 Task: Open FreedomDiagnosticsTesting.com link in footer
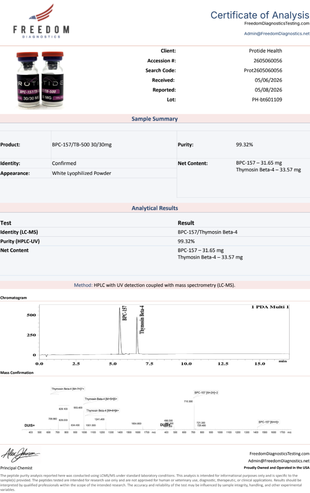tap(279, 453)
